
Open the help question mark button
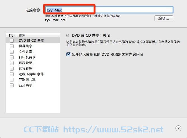tap(178, 128)
